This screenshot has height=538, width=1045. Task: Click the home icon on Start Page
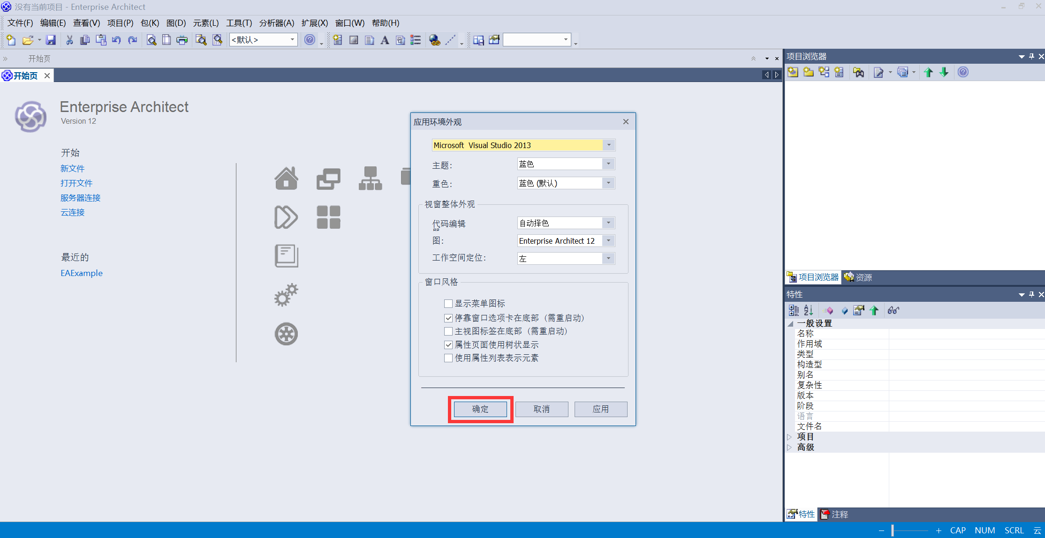(286, 178)
